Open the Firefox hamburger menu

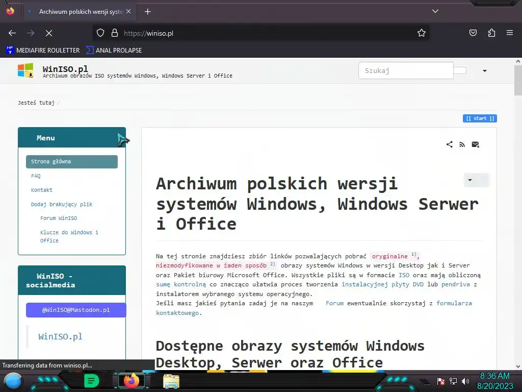(510, 33)
